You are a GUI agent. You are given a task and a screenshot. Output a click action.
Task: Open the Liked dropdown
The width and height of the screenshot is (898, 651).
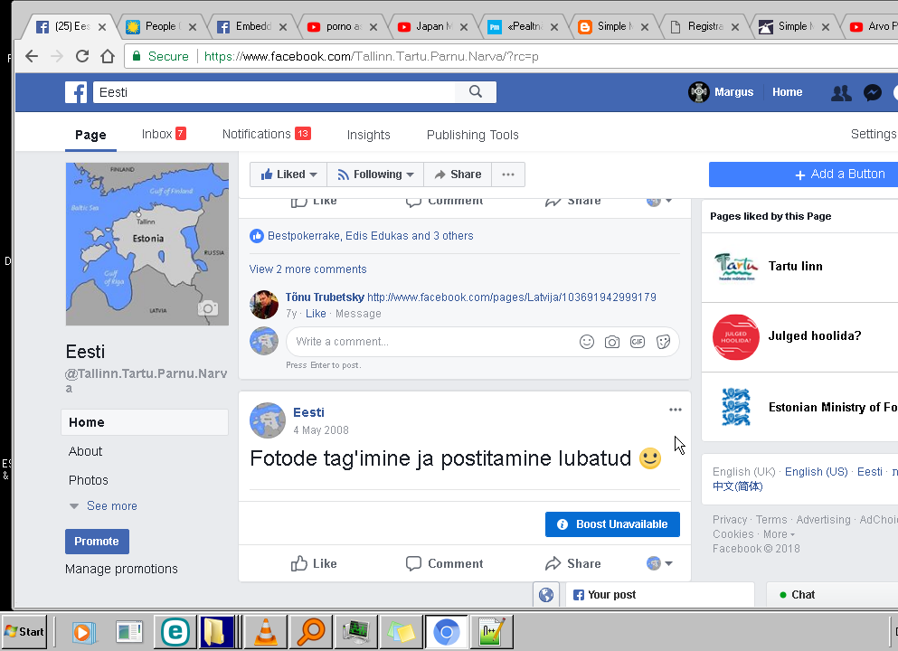[288, 175]
